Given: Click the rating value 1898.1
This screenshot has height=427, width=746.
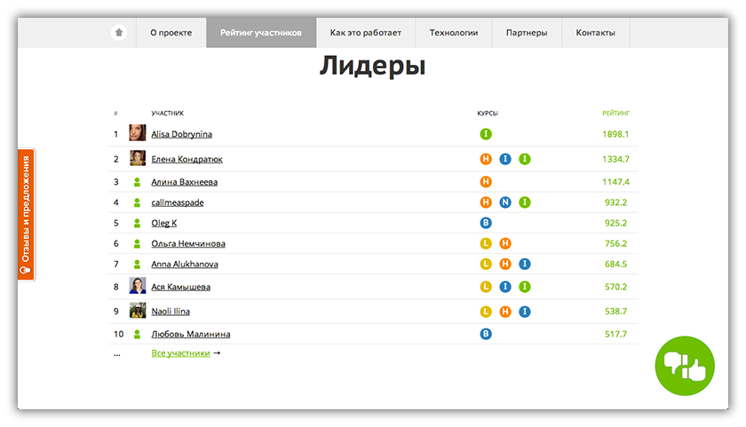Looking at the screenshot, I should pos(615,134).
